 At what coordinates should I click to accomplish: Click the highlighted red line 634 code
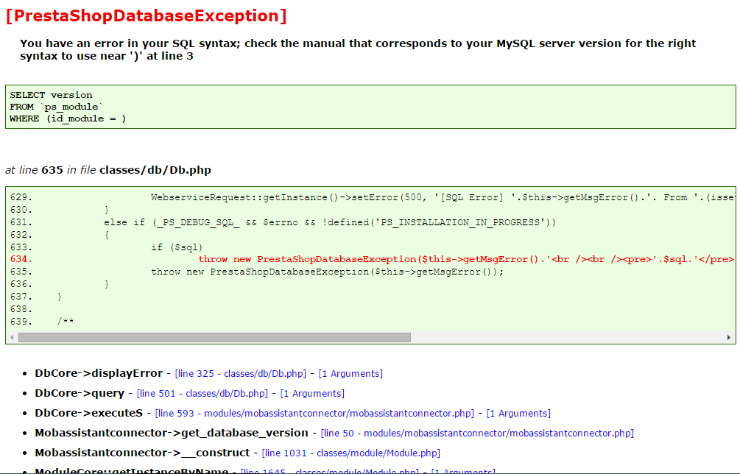pyautogui.click(x=466, y=259)
